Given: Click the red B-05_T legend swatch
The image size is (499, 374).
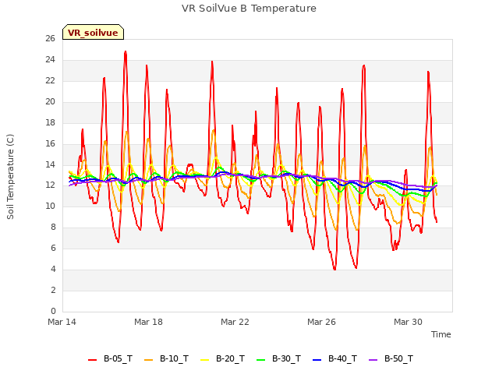Looking at the screenshot, I should click(92, 360).
